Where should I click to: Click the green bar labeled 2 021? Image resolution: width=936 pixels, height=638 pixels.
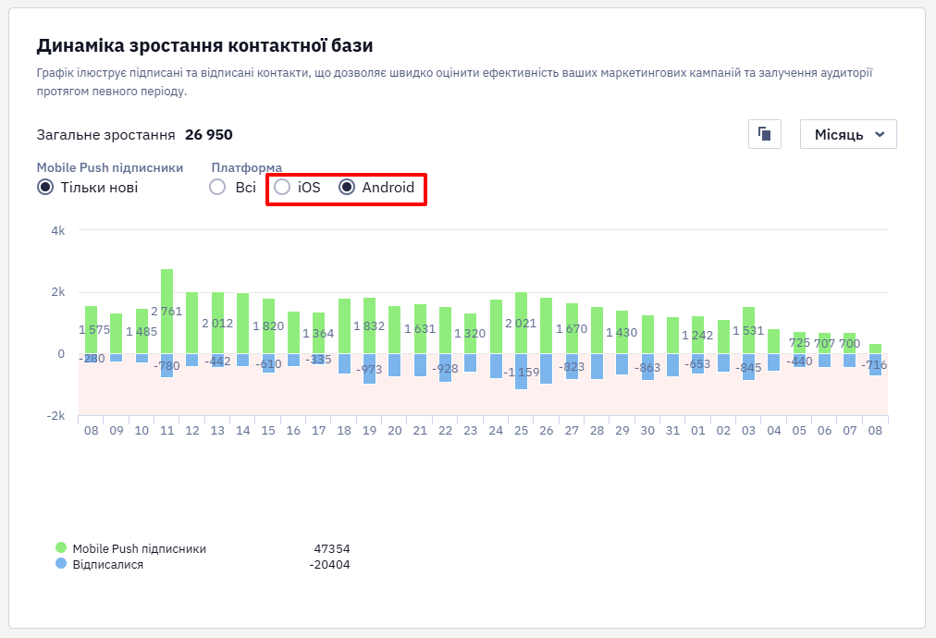pyautogui.click(x=521, y=323)
